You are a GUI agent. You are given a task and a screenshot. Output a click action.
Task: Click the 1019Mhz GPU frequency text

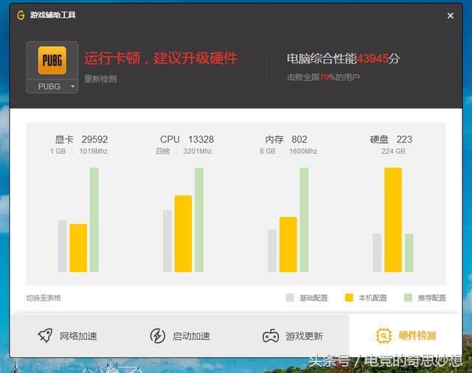[x=94, y=151]
